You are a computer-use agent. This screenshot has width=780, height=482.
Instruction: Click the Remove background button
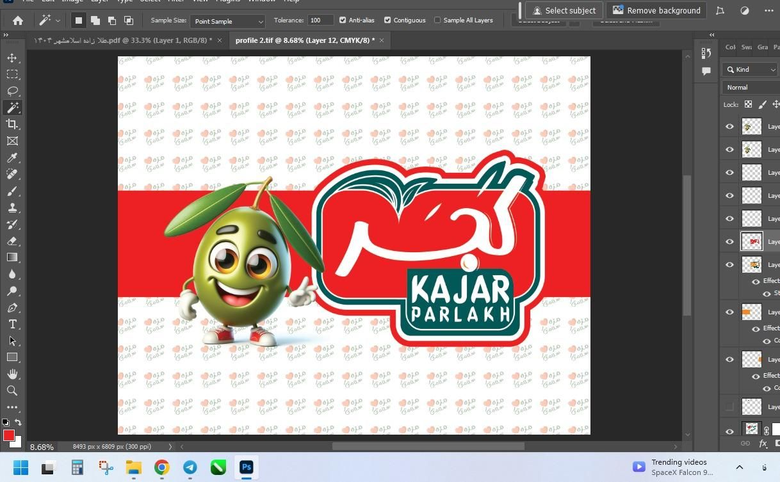656,10
